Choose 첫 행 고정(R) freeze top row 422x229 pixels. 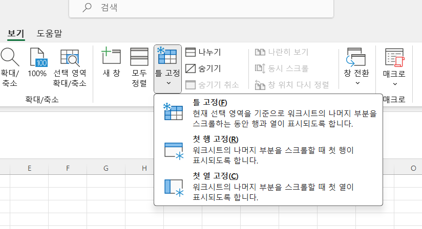[268, 150]
